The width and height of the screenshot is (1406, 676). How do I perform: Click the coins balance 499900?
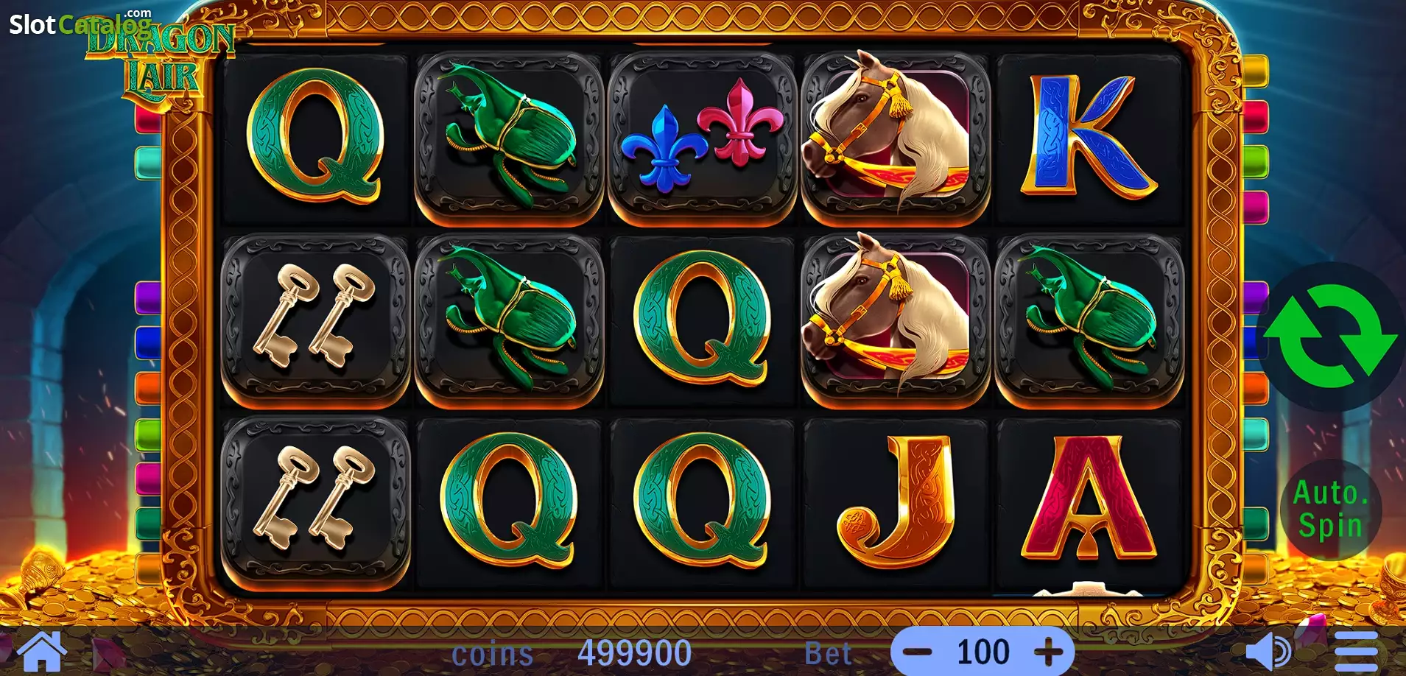634,653
